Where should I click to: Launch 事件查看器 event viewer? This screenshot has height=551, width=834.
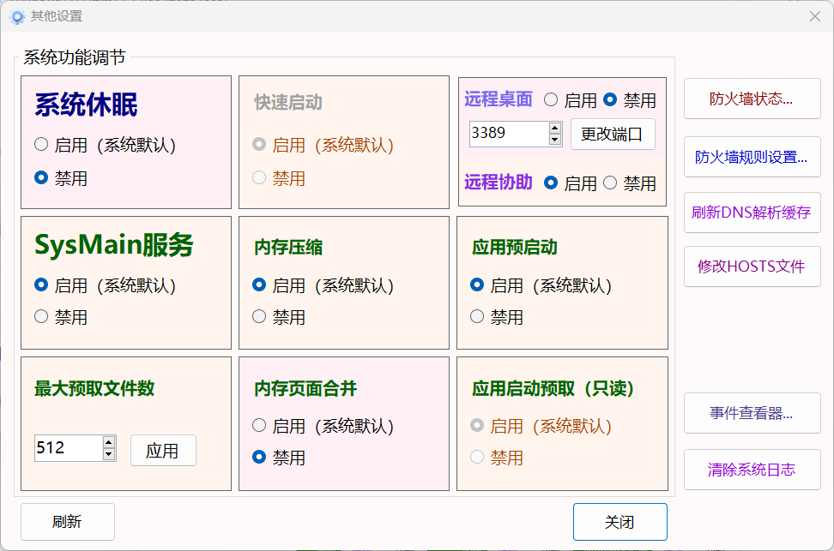[x=752, y=413]
